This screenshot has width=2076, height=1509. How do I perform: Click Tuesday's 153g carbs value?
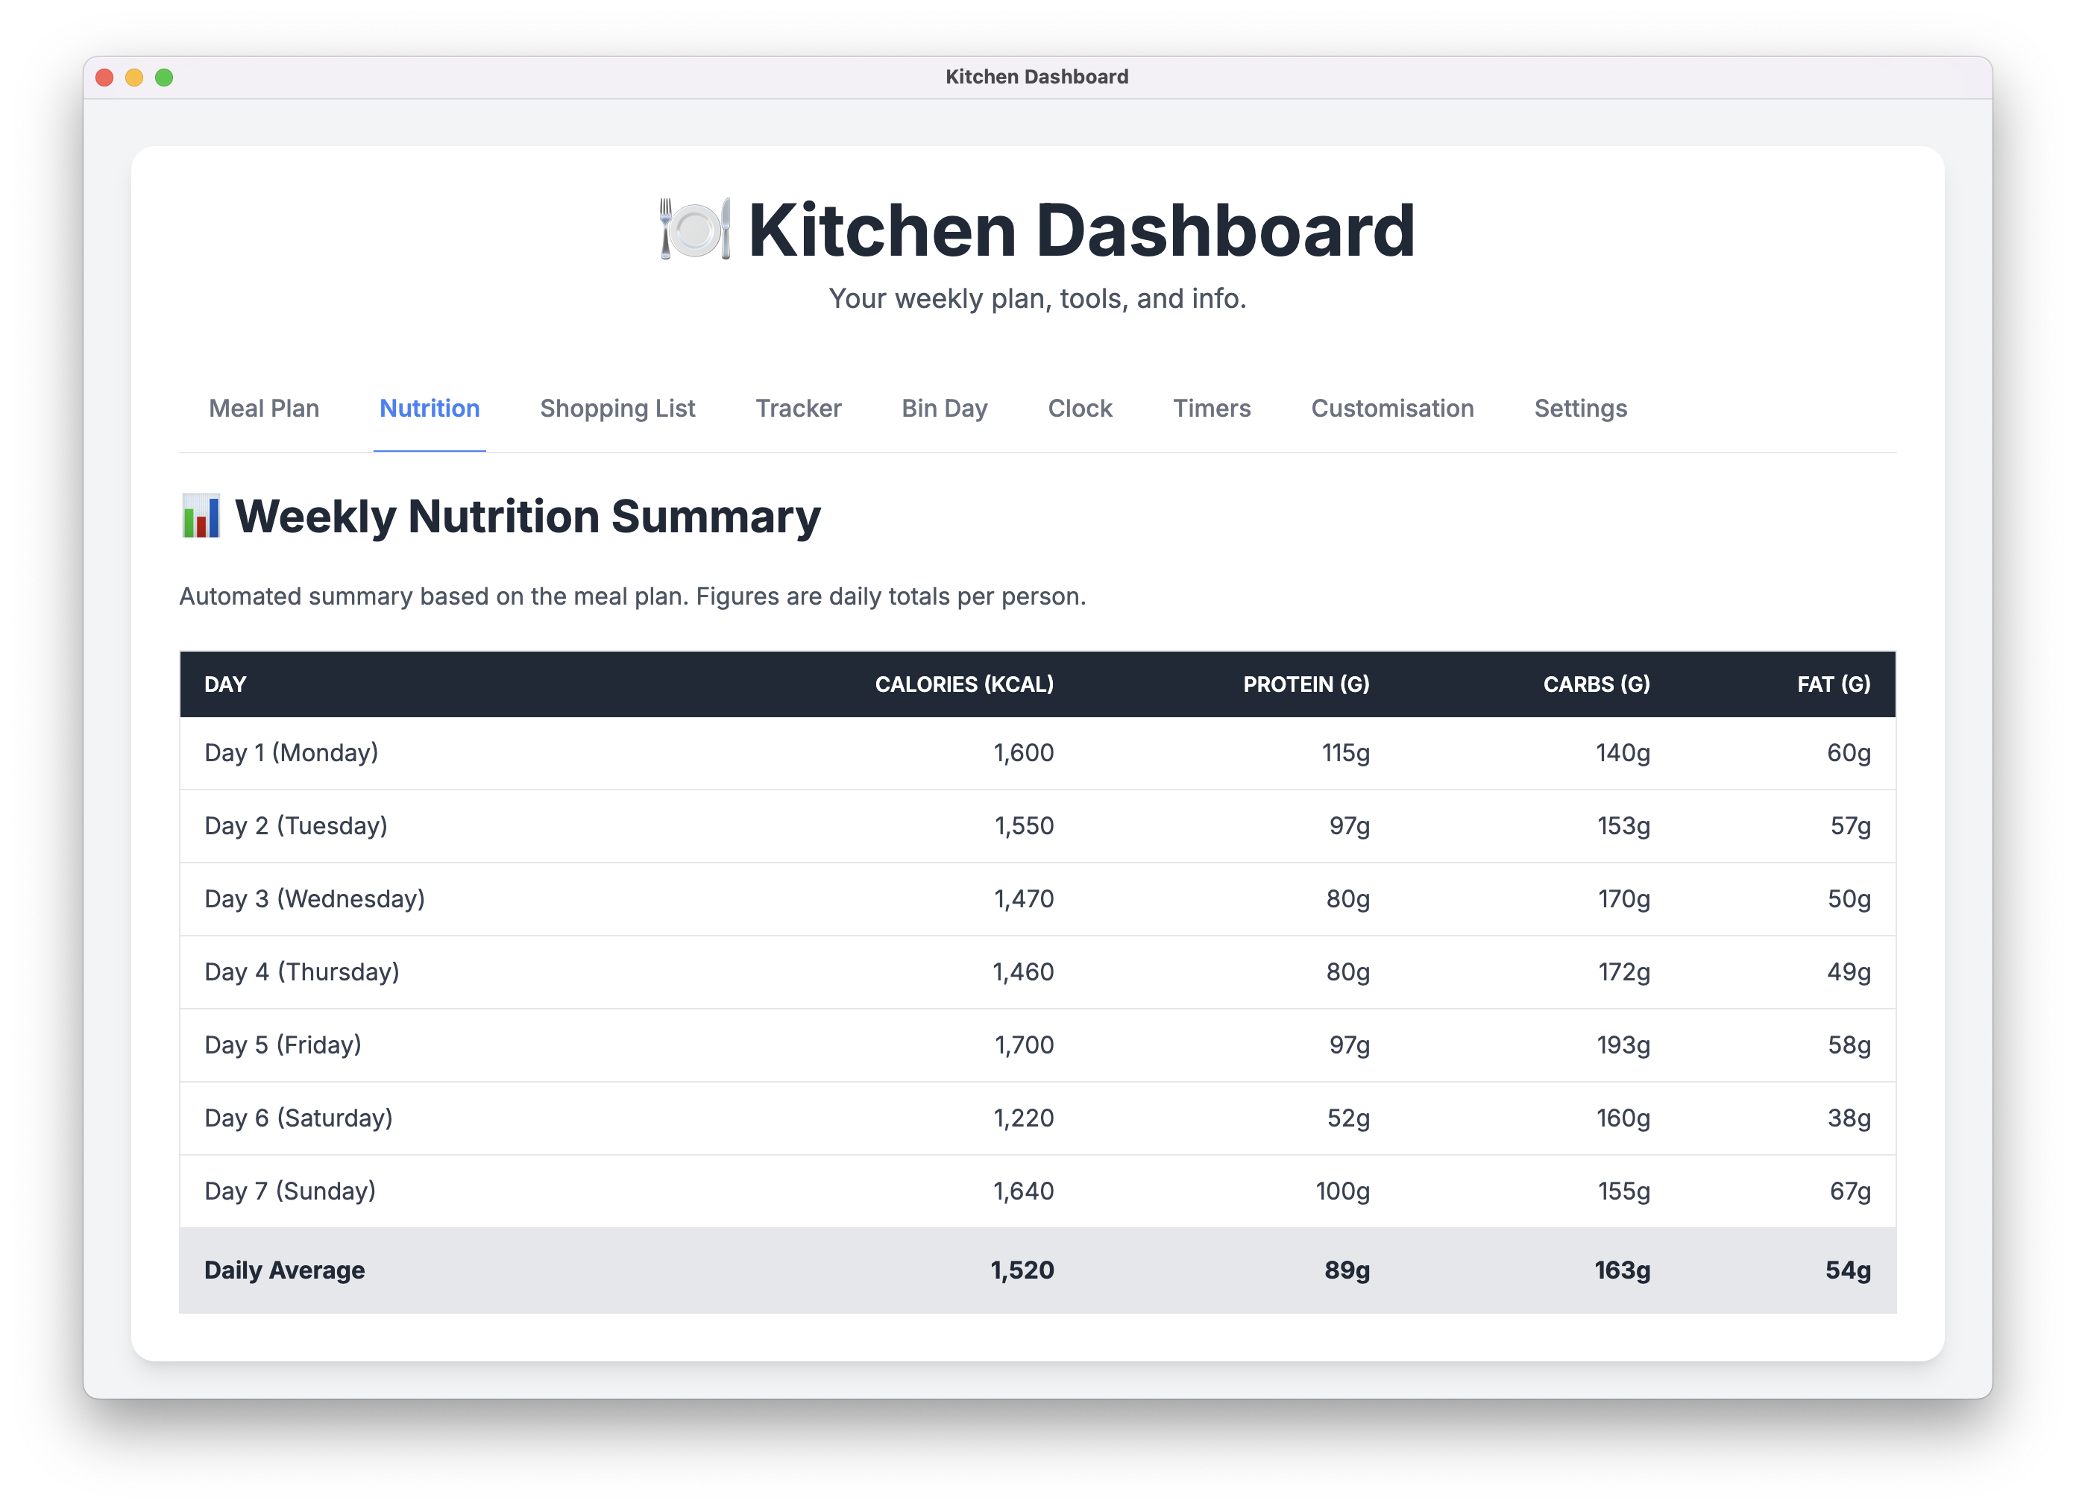1624,826
